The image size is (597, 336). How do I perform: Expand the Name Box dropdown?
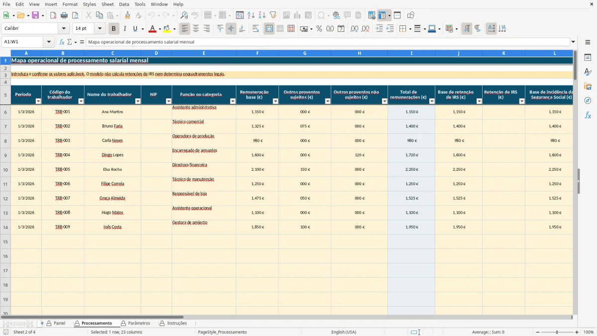tap(48, 42)
